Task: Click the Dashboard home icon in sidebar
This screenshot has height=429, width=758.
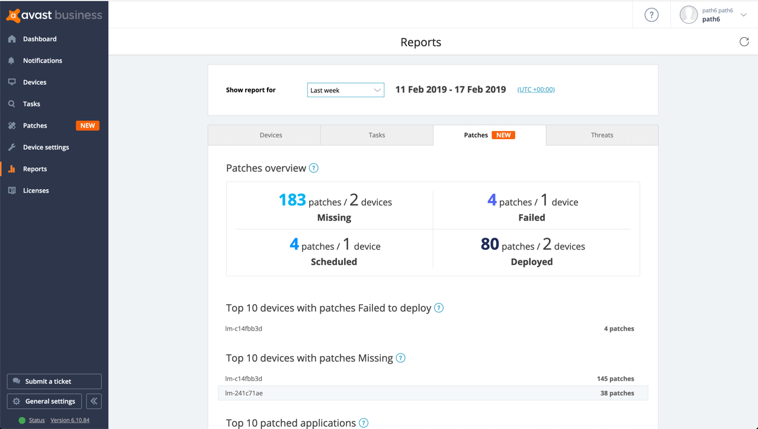Action: 12,39
